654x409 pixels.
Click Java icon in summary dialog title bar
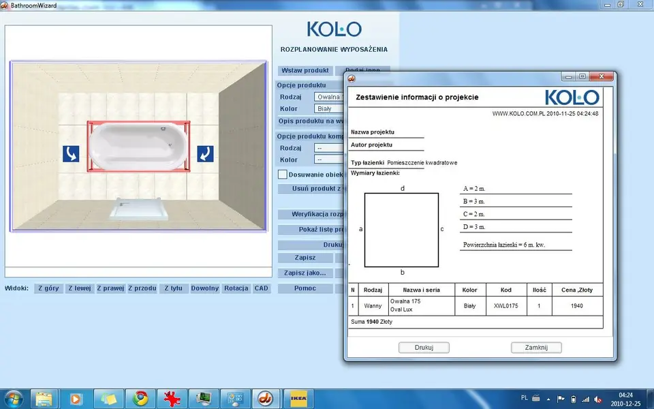point(352,78)
